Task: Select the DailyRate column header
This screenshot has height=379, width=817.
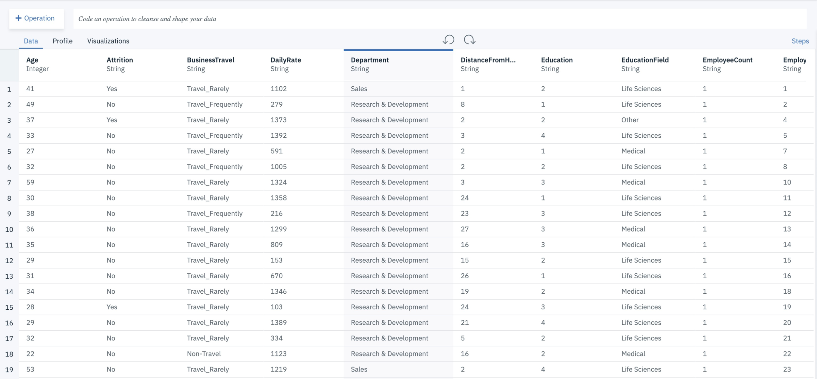Action: [x=286, y=60]
